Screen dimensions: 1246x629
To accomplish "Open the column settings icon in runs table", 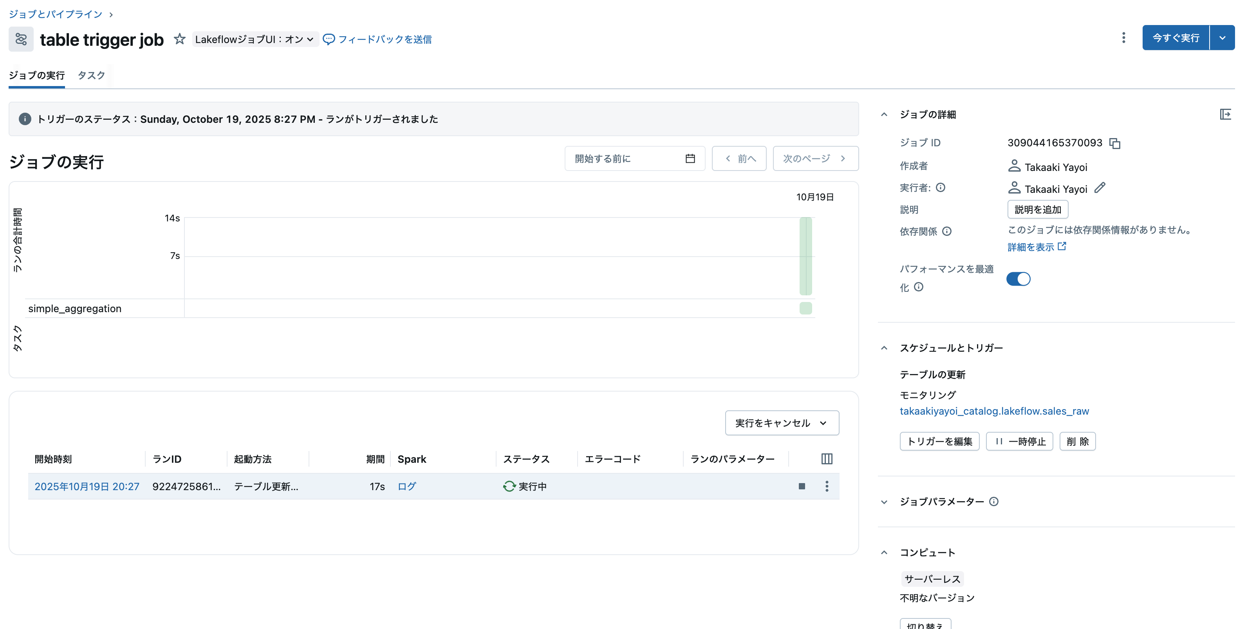I will (x=826, y=458).
